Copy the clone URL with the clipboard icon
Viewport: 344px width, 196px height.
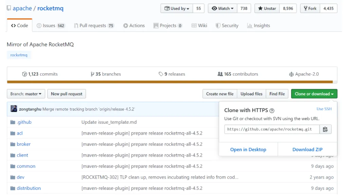click(325, 129)
